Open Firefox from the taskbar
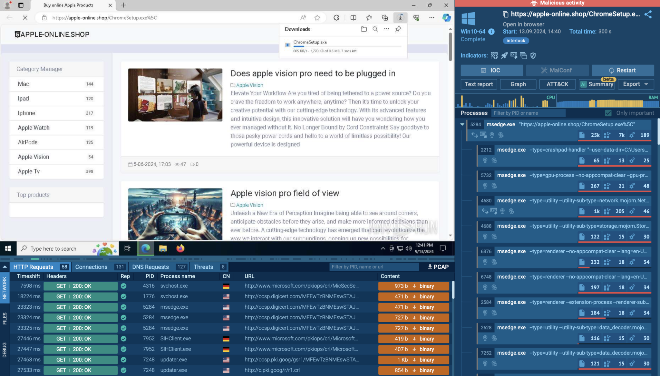This screenshot has width=660, height=376. pyautogui.click(x=180, y=248)
